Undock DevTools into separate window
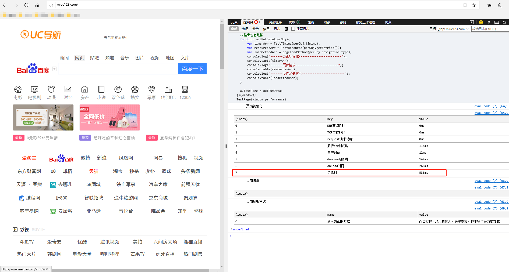The width and height of the screenshot is (509, 272). (504, 22)
